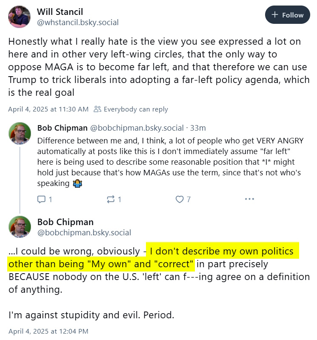Click the Will Stancil display name
The height and width of the screenshot is (340, 317).
[x=60, y=12]
